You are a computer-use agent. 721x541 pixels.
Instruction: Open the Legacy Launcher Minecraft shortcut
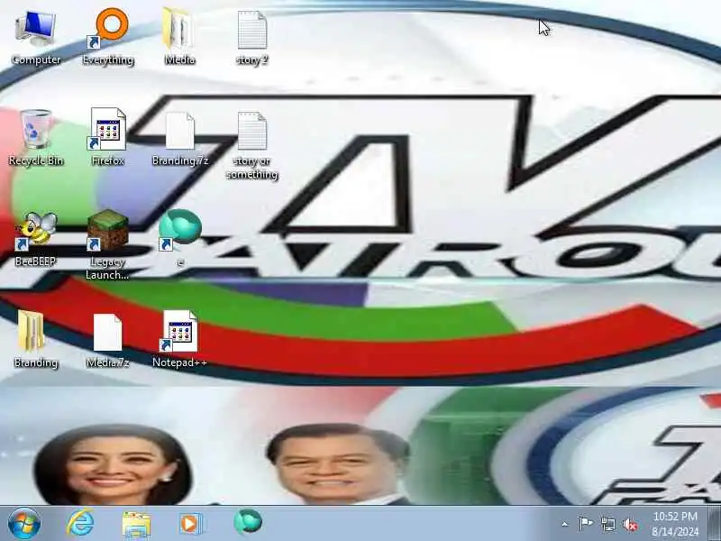(108, 244)
